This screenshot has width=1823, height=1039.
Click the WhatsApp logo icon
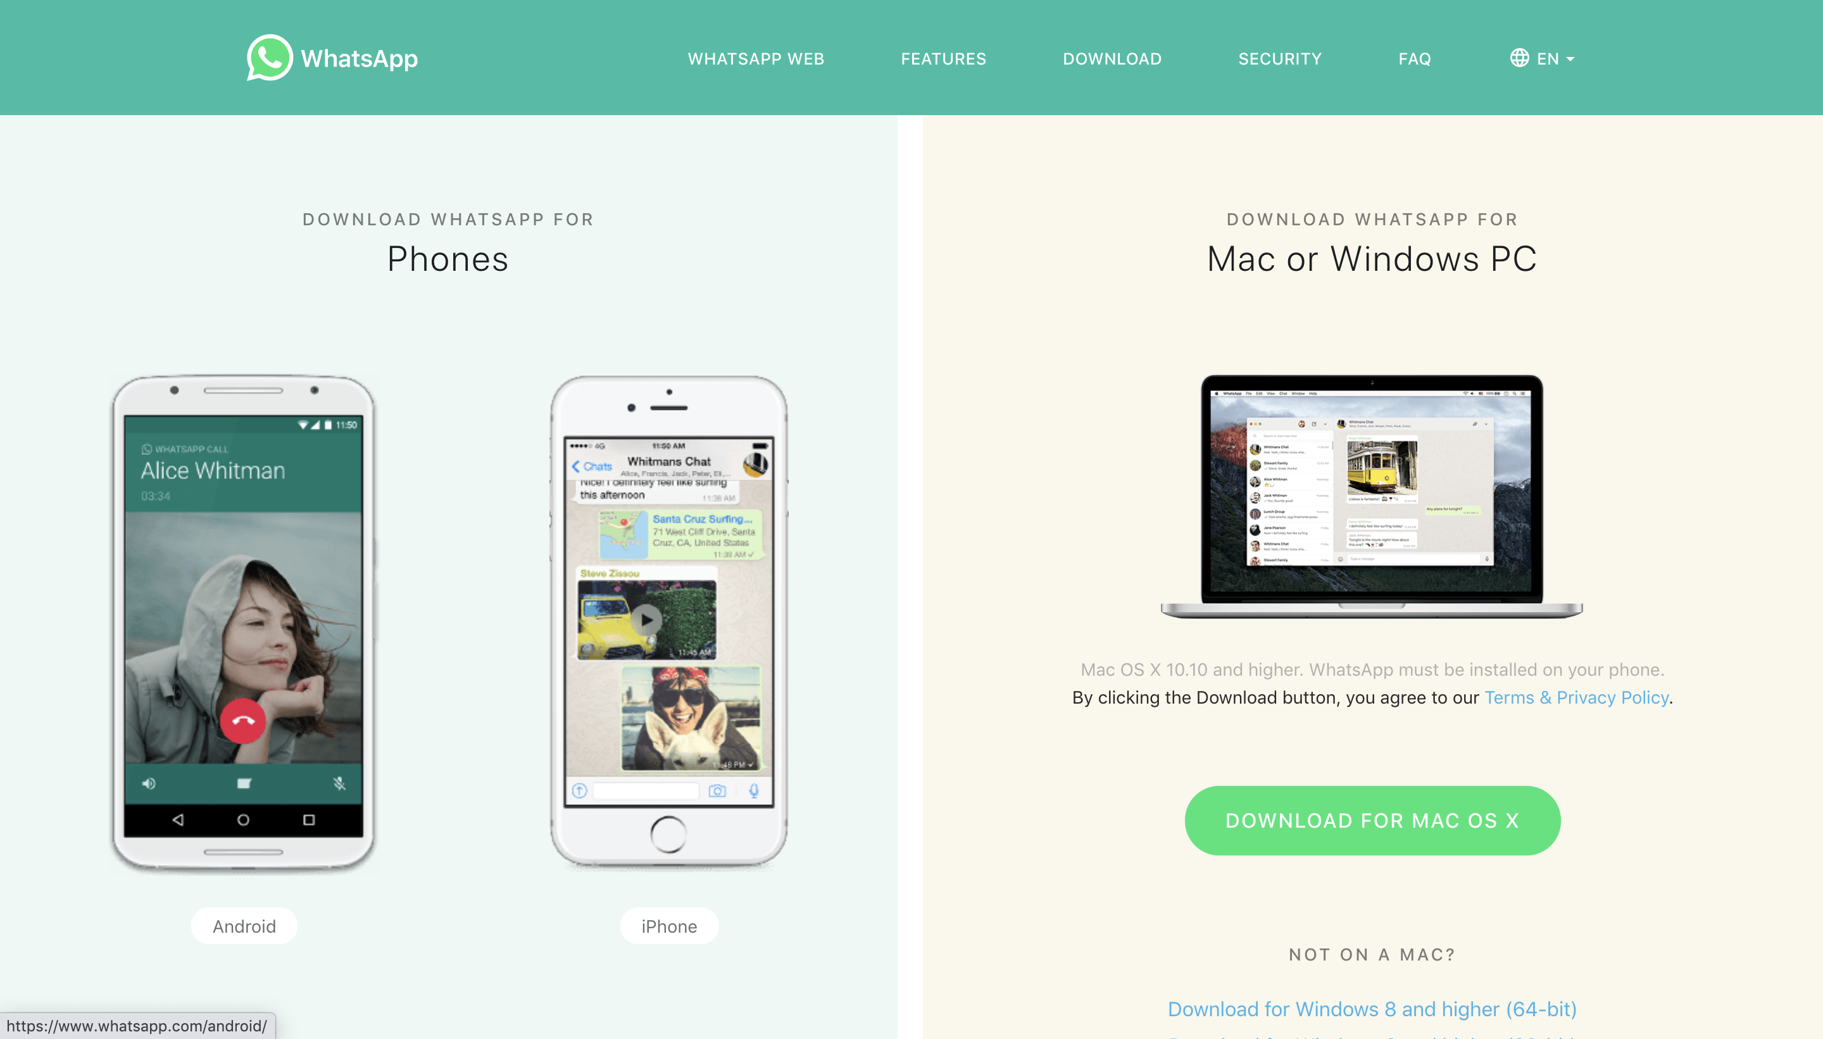[x=269, y=58]
